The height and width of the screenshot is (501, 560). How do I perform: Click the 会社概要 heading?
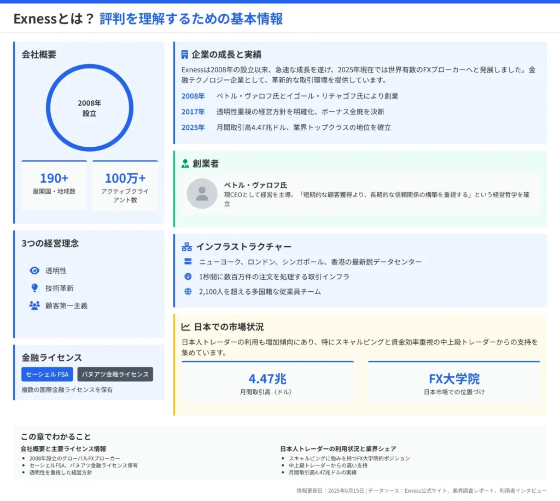click(x=39, y=54)
